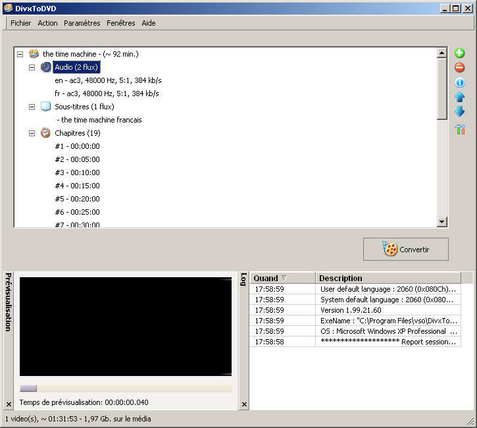The image size is (477, 428).
Task: Select chapter #1 - 00:00:00
Action: [77, 146]
